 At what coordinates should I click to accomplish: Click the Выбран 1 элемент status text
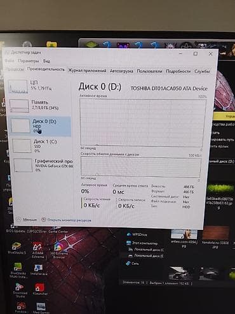pos(169,283)
